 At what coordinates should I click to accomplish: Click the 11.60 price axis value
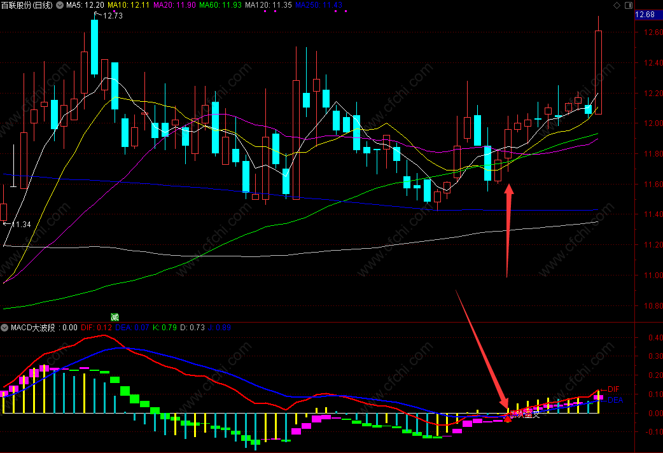tap(653, 185)
